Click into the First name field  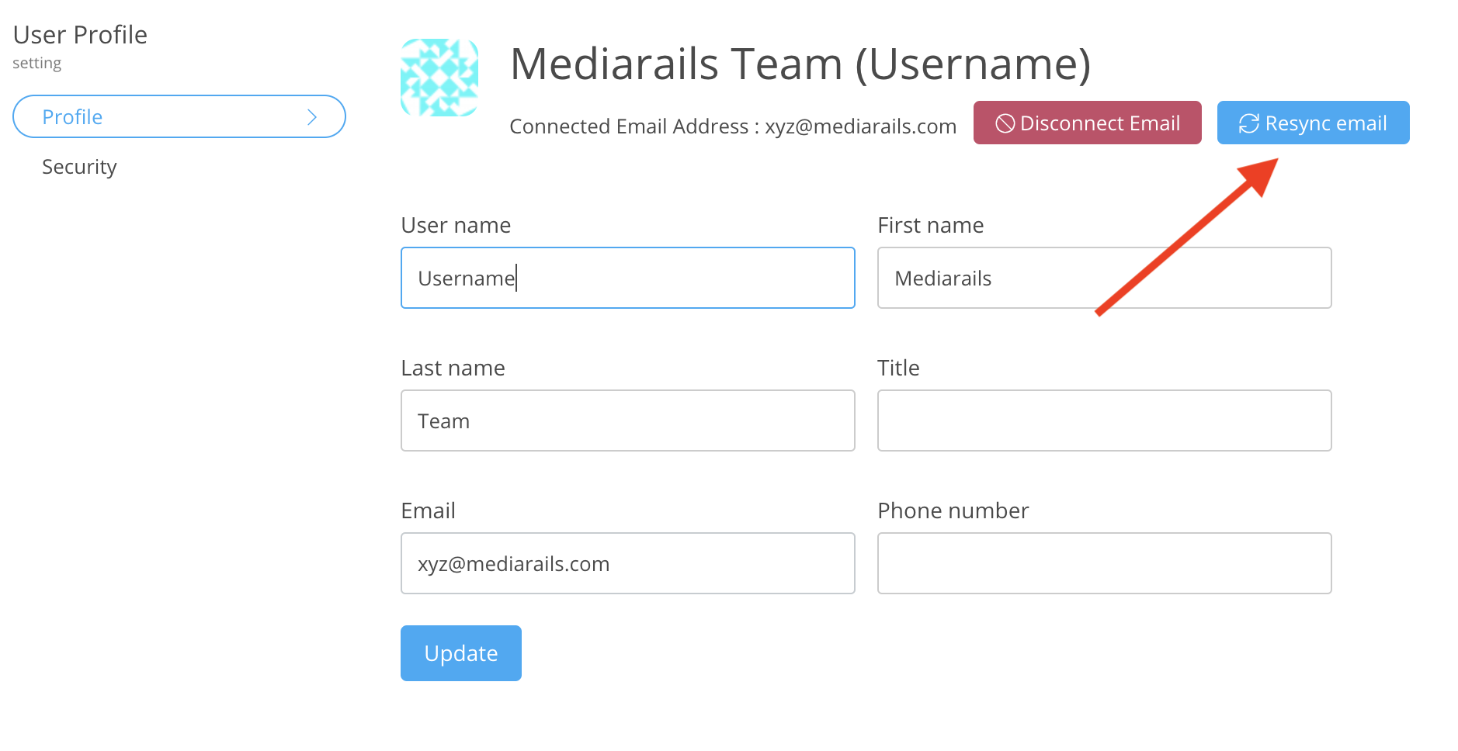pos(1103,278)
